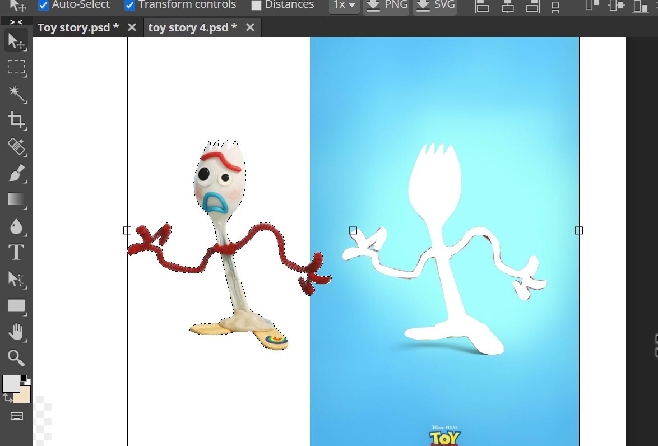Swap foreground and background colors arrows
This screenshot has height=446, width=658.
coord(7,397)
